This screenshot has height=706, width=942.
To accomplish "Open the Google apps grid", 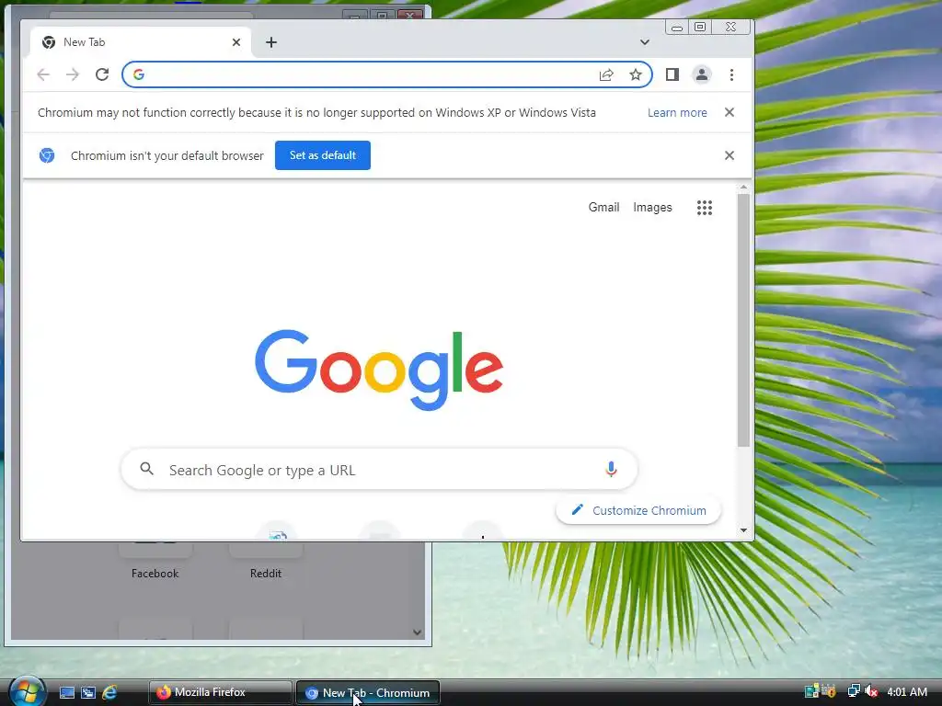I will point(705,208).
